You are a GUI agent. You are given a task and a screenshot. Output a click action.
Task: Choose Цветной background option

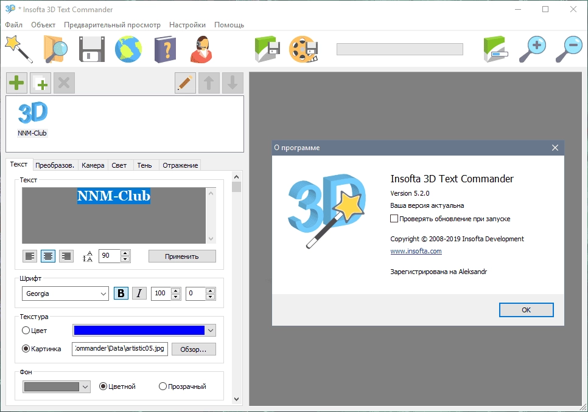tap(103, 386)
